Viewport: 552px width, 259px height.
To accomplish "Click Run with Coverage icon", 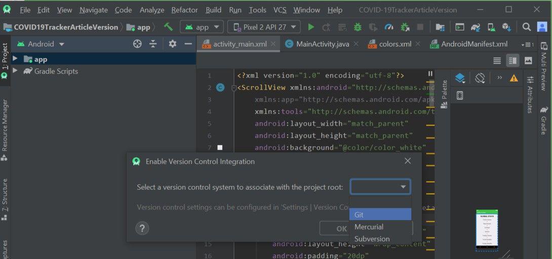I will tap(373, 27).
